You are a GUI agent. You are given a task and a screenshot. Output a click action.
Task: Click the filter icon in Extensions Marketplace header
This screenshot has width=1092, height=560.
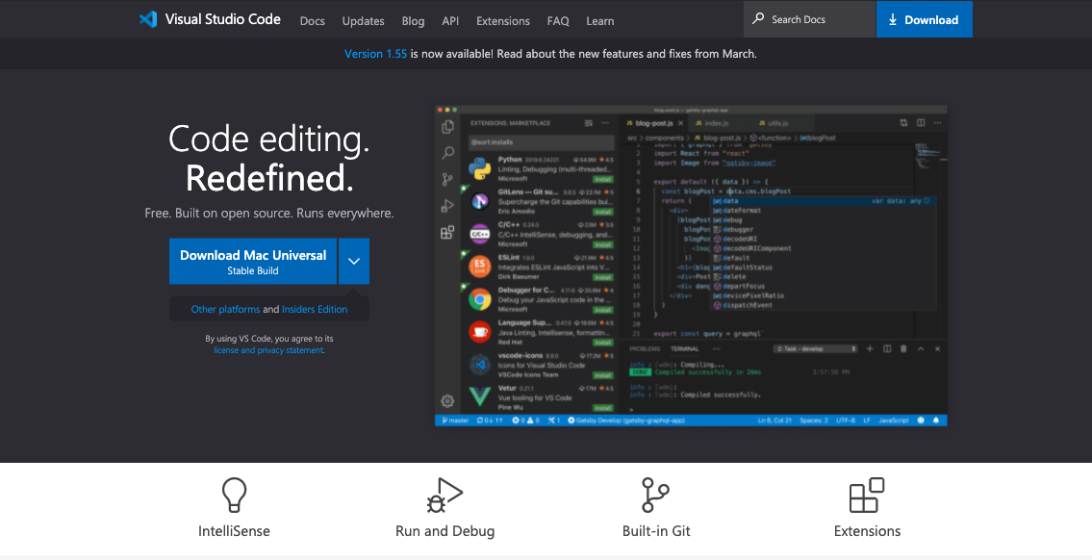(589, 122)
